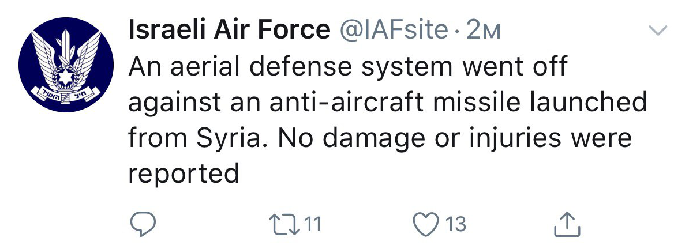674x249 pixels.
Task: View the retweet count of 11
Action: [313, 225]
